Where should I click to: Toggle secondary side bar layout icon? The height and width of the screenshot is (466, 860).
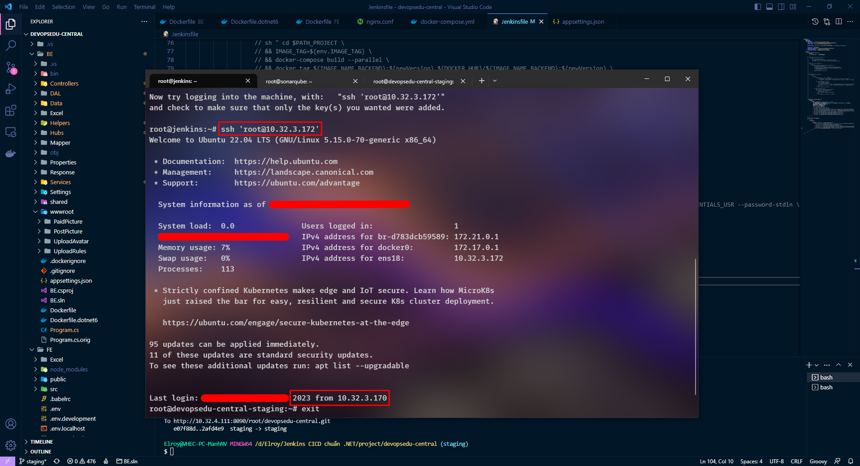pos(781,7)
